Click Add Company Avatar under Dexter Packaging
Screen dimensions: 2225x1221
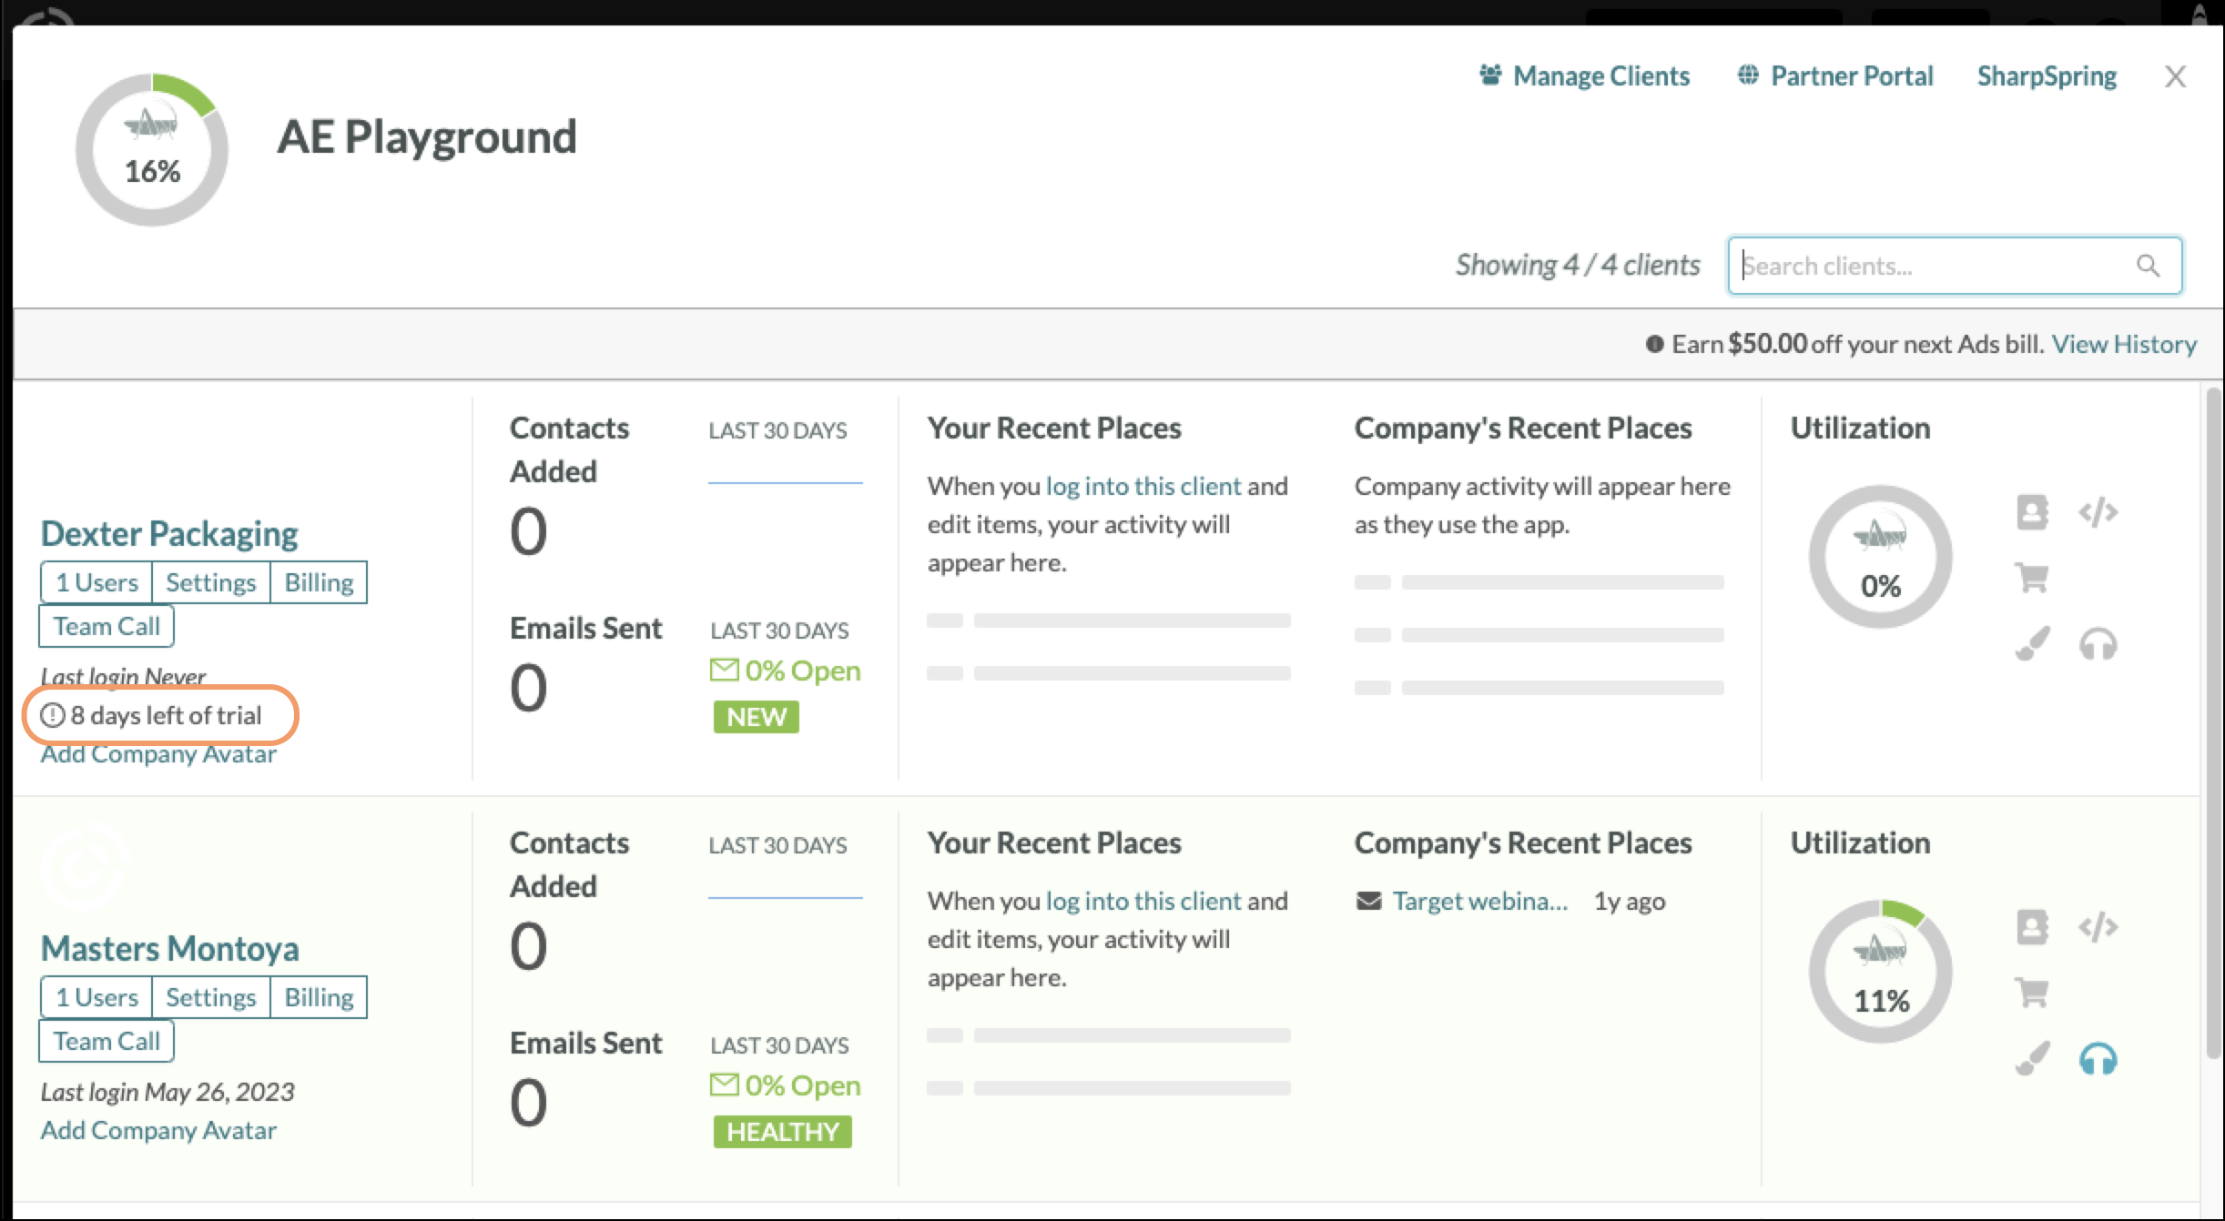click(158, 754)
